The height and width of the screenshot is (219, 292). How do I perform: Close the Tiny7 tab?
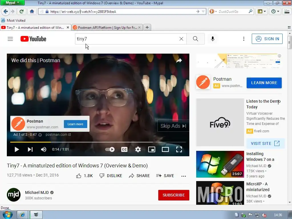coord(68,27)
